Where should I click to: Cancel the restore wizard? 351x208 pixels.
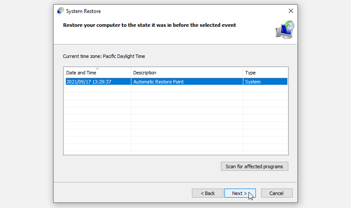point(277,193)
